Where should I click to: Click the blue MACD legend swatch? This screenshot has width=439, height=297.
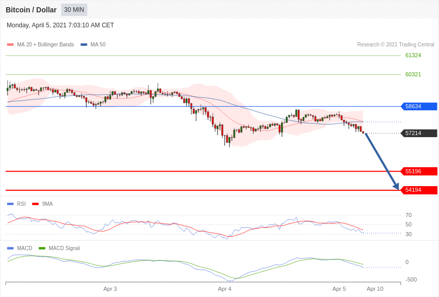10,249
